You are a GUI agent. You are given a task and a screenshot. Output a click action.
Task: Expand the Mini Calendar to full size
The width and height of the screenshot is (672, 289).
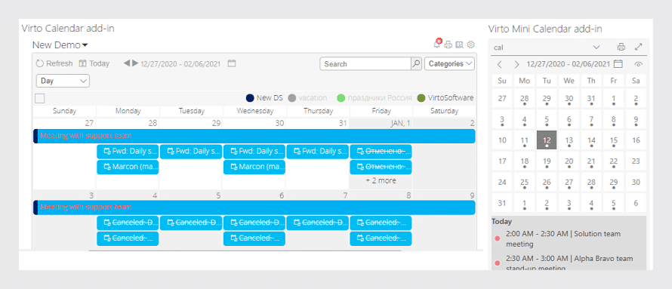639,47
